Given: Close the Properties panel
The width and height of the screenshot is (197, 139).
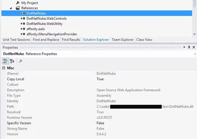Looking at the screenshot, I should pos(194,47).
